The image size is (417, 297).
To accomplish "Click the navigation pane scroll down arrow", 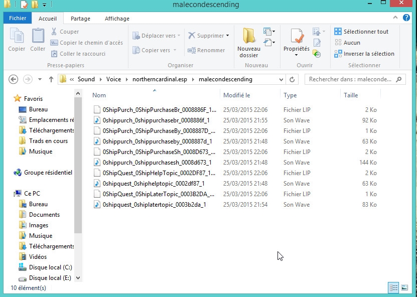I will click(78, 278).
